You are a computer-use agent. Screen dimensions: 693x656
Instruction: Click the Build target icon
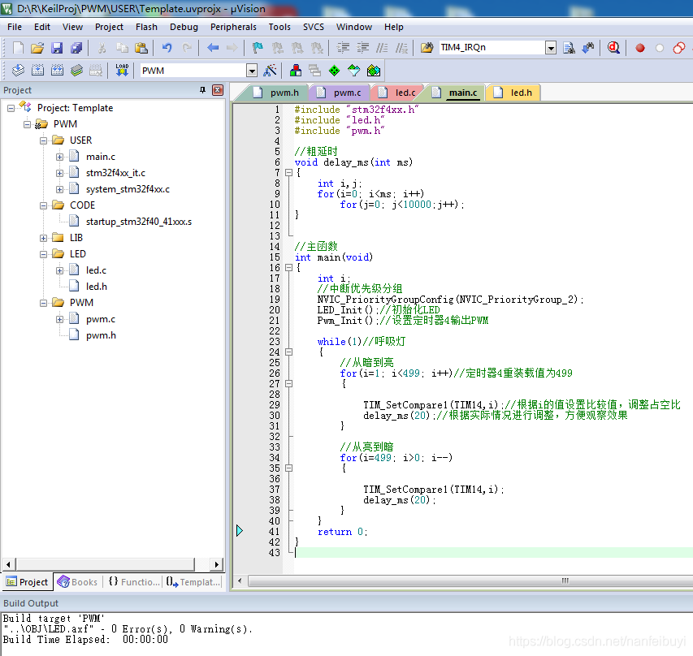click(37, 71)
